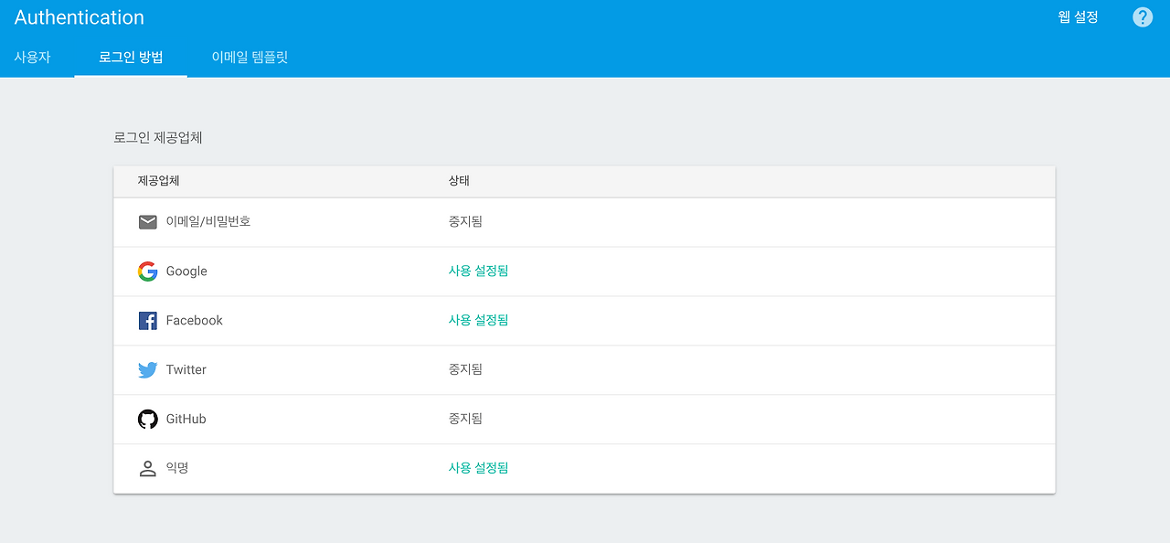Open the Twitter provider row

point(585,369)
